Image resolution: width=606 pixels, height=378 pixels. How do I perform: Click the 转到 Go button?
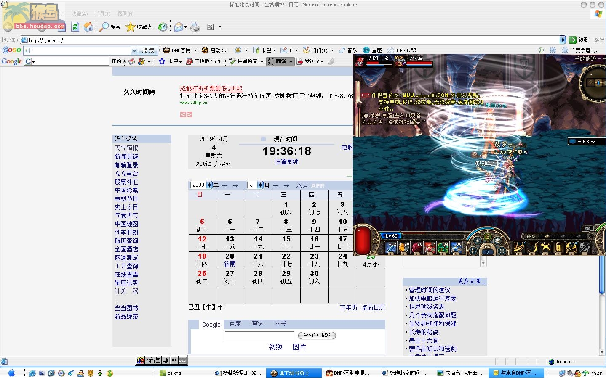579,40
